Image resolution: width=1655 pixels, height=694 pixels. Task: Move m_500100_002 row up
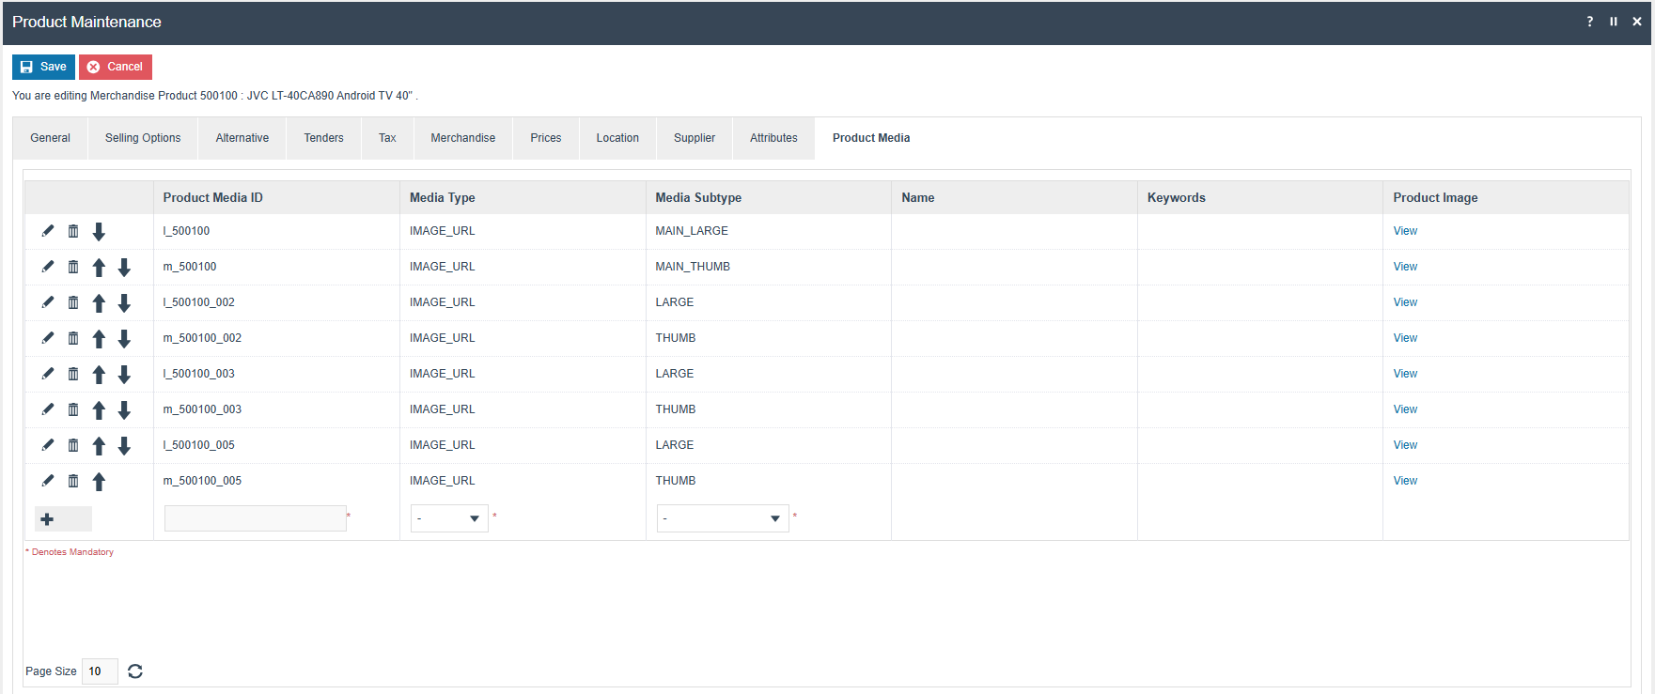coord(99,339)
